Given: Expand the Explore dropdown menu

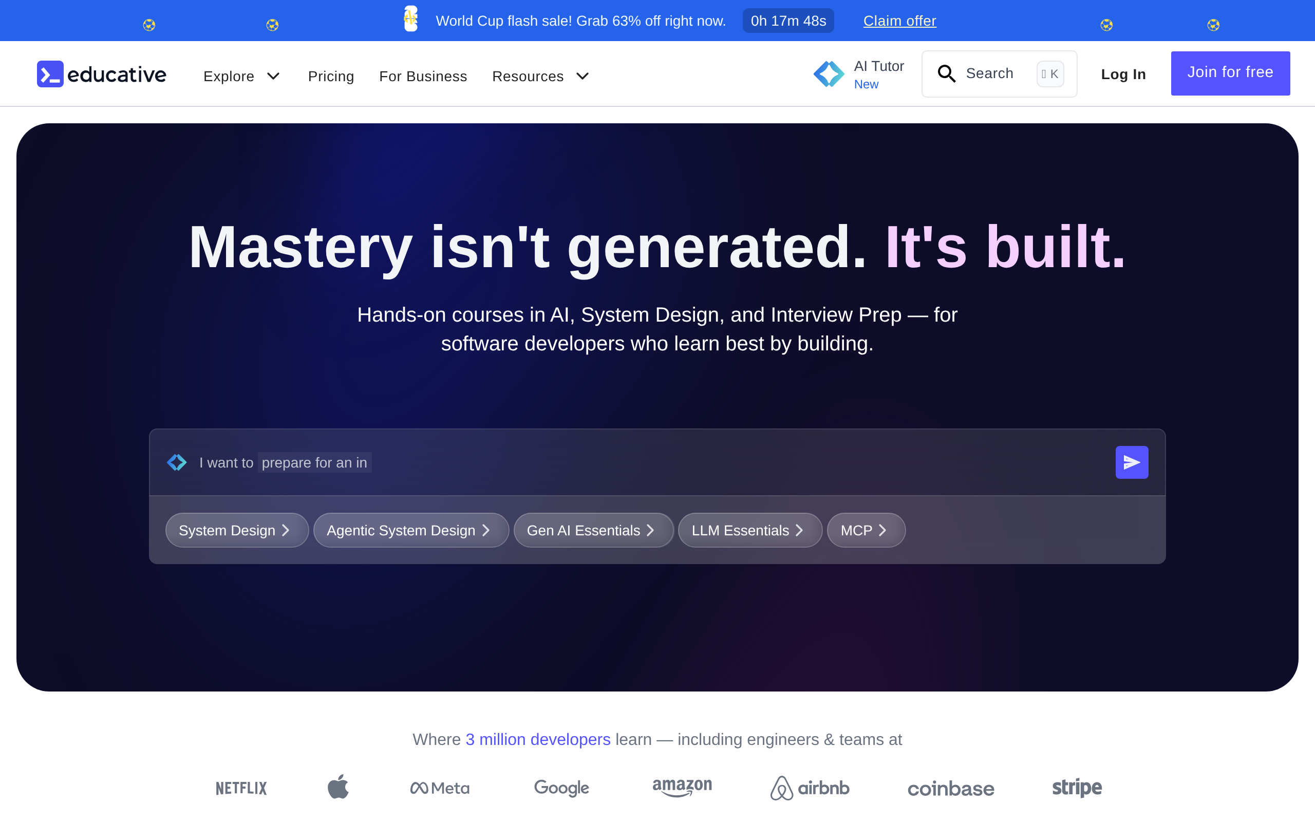Looking at the screenshot, I should pos(242,76).
